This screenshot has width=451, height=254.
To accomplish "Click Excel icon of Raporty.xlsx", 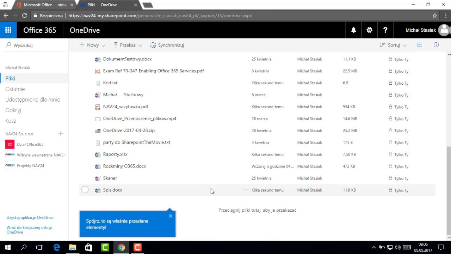I will [98, 155].
